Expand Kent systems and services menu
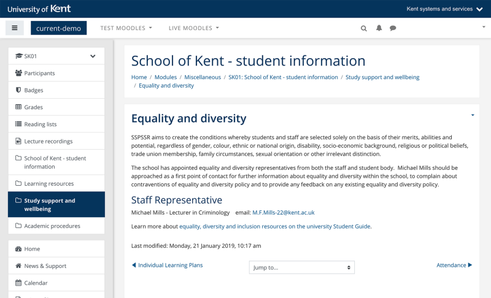Screen dimensions: 491x298 coord(444,9)
